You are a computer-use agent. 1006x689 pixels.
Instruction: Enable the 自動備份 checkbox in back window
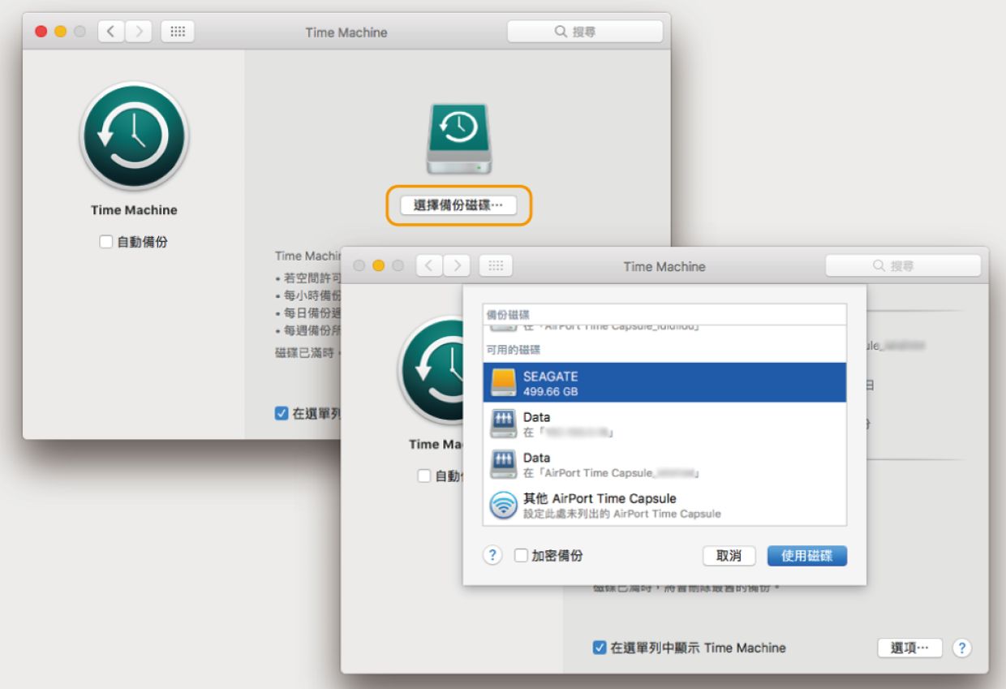pos(105,242)
